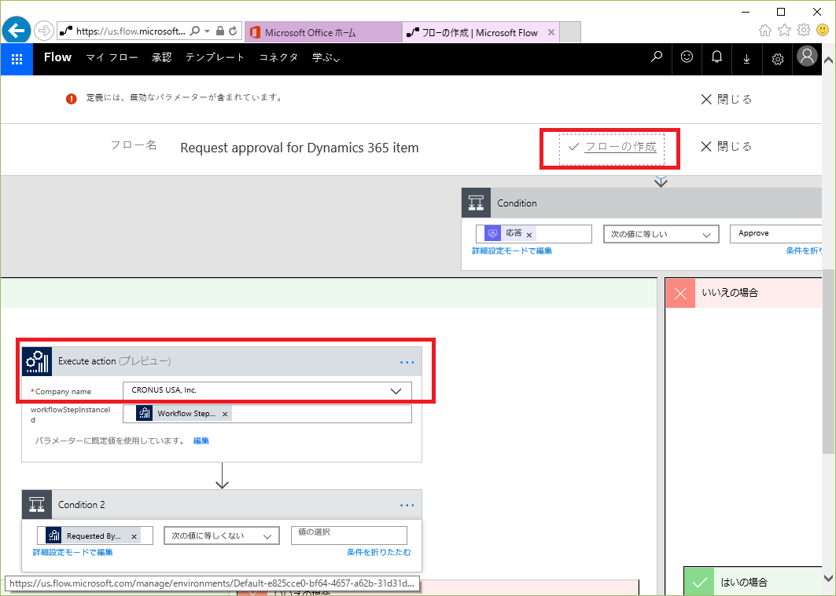
Task: Click the 値の選択 input field
Action: click(x=349, y=536)
